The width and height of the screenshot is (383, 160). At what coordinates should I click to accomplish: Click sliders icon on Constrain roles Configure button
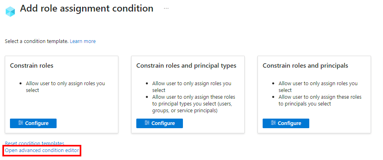[20, 123]
